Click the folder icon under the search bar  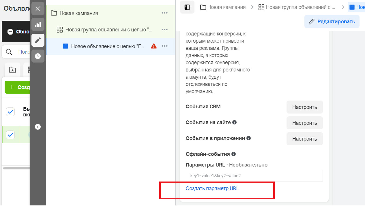(12, 70)
